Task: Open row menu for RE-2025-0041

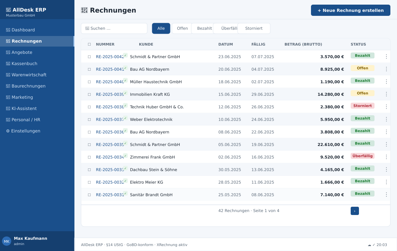Action: coord(386,69)
